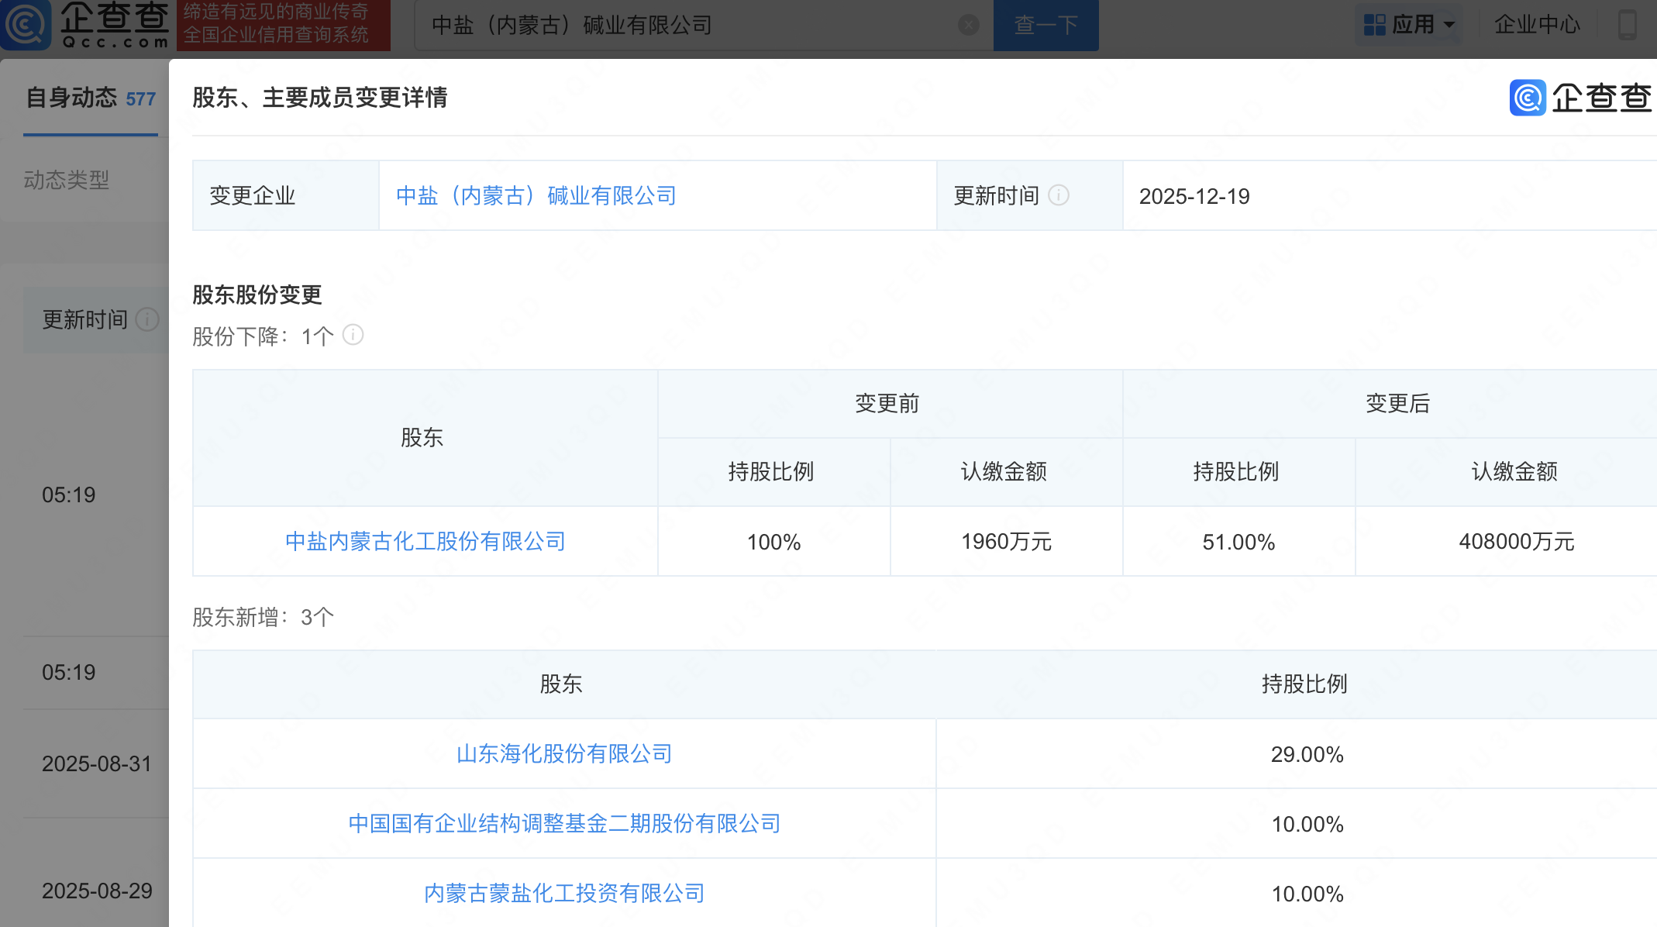Click the info icon beside 股份下降 1个
This screenshot has height=927, width=1657.
[353, 335]
